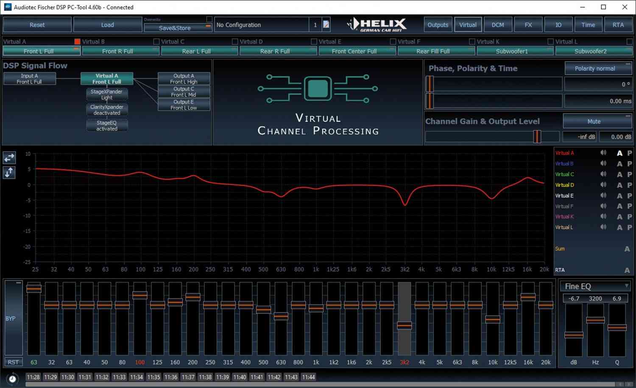Viewport: 636px width, 388px height.
Task: Click the StageXPander Light block in signal flow
Action: point(107,94)
